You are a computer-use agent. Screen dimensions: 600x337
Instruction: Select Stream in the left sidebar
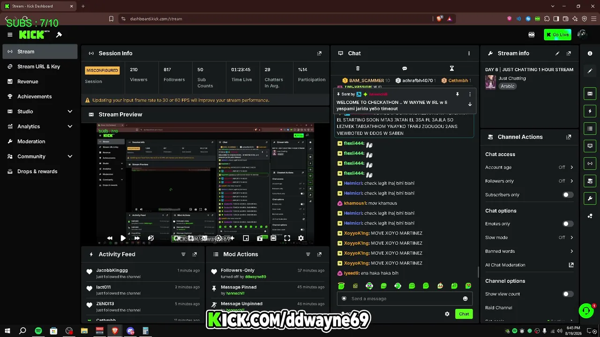(x=40, y=51)
